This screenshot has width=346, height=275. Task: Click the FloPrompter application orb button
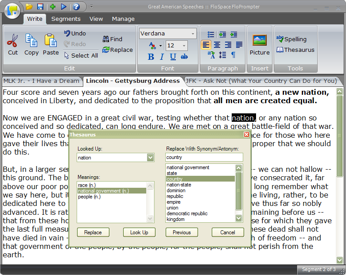(12, 11)
